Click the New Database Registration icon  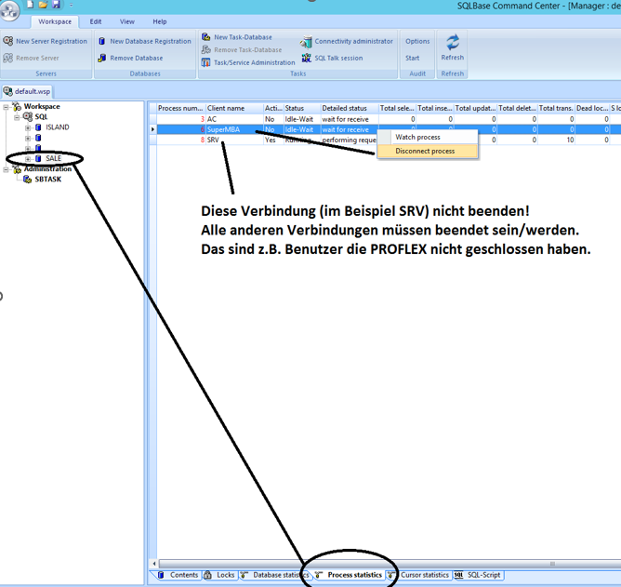click(x=102, y=41)
